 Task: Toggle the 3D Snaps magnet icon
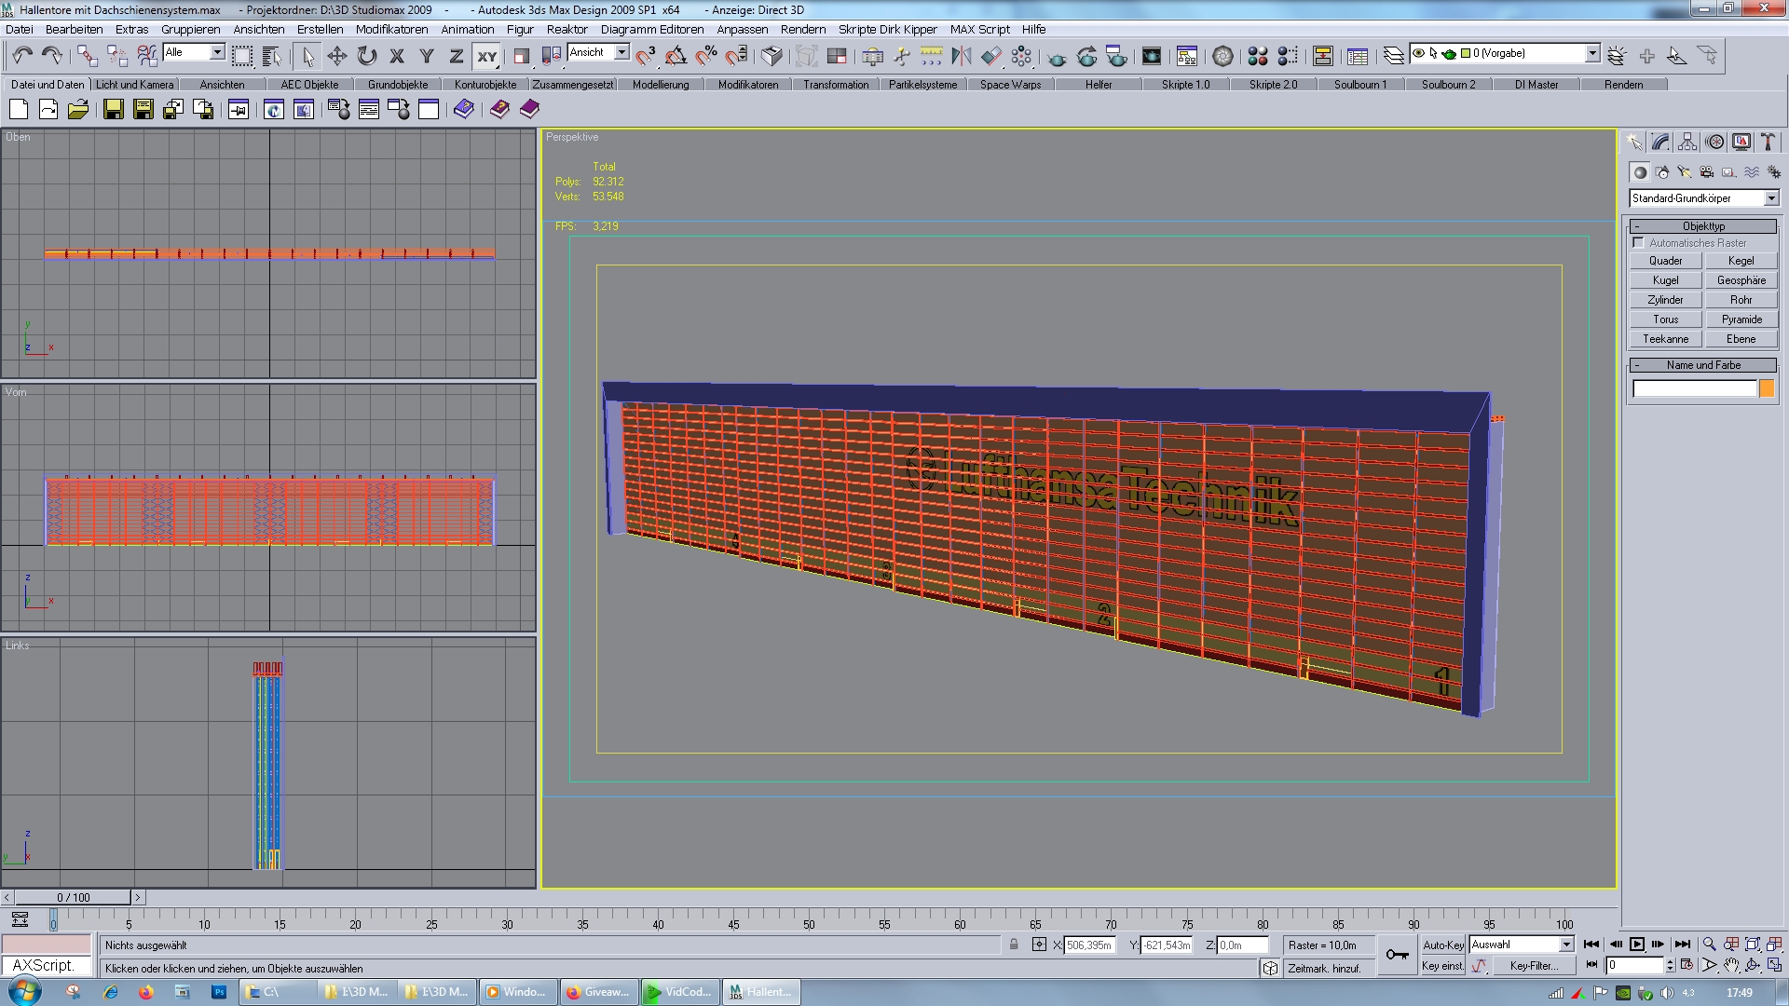click(x=646, y=56)
